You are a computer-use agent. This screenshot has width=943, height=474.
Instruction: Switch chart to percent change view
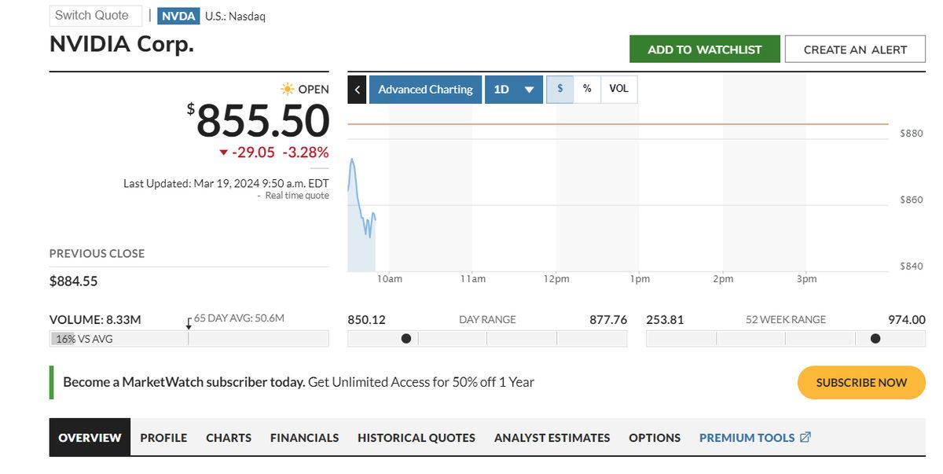click(x=587, y=89)
